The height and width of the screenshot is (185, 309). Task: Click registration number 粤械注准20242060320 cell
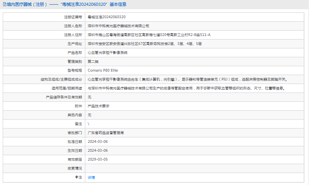click(x=107, y=17)
